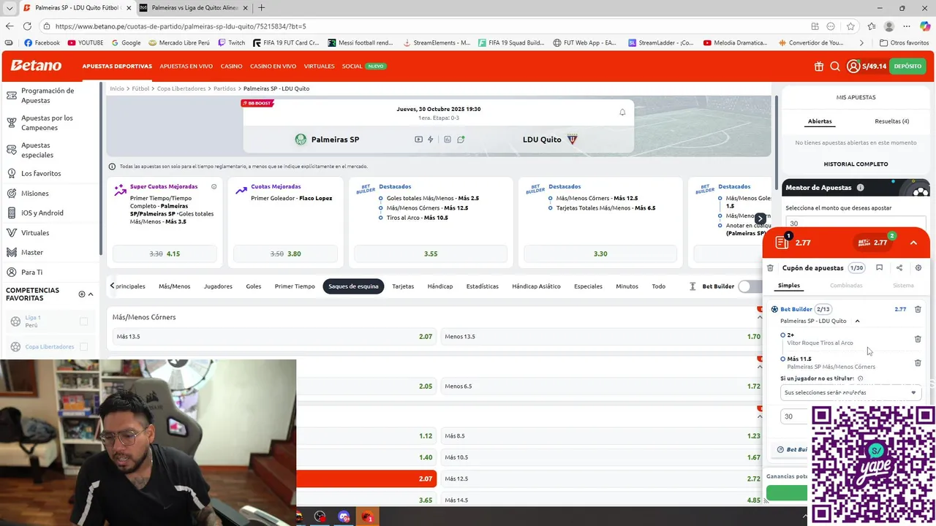Open the Otros favoritos folder
The height and width of the screenshot is (526, 936).
(x=905, y=43)
